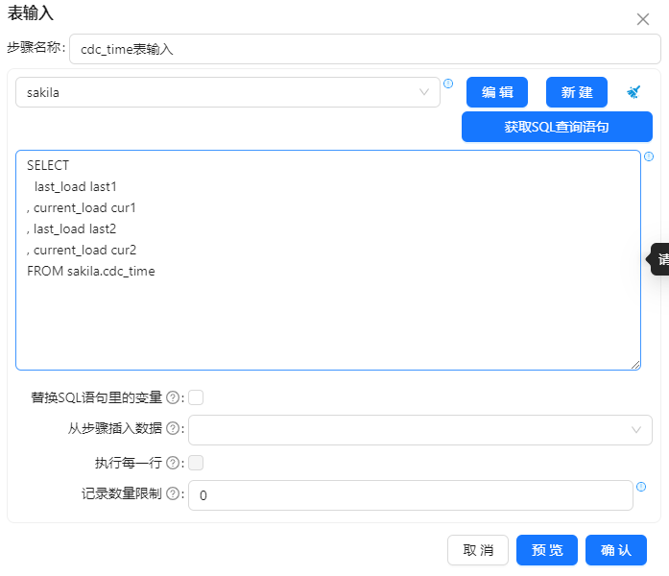Close the 表输入 dialog with the X icon

(x=643, y=19)
